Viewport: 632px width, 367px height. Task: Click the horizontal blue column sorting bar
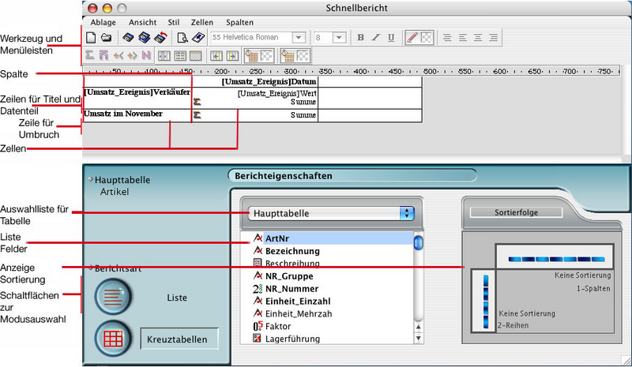[556, 257]
